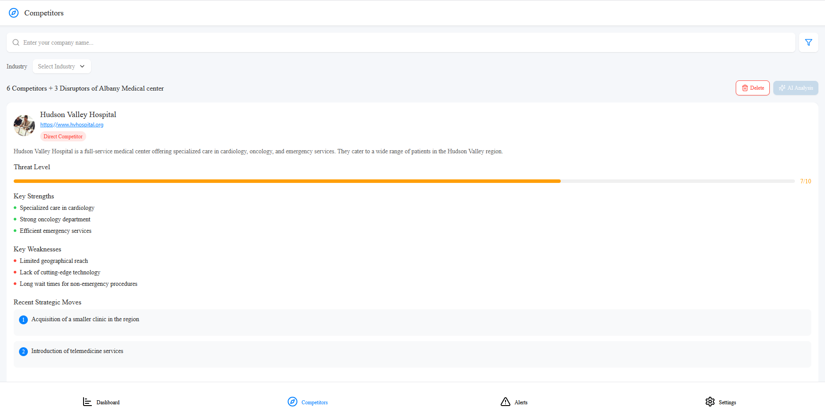Screen dimensions: 825x410
Task: Click the 7/10 threat score
Action: tap(806, 181)
